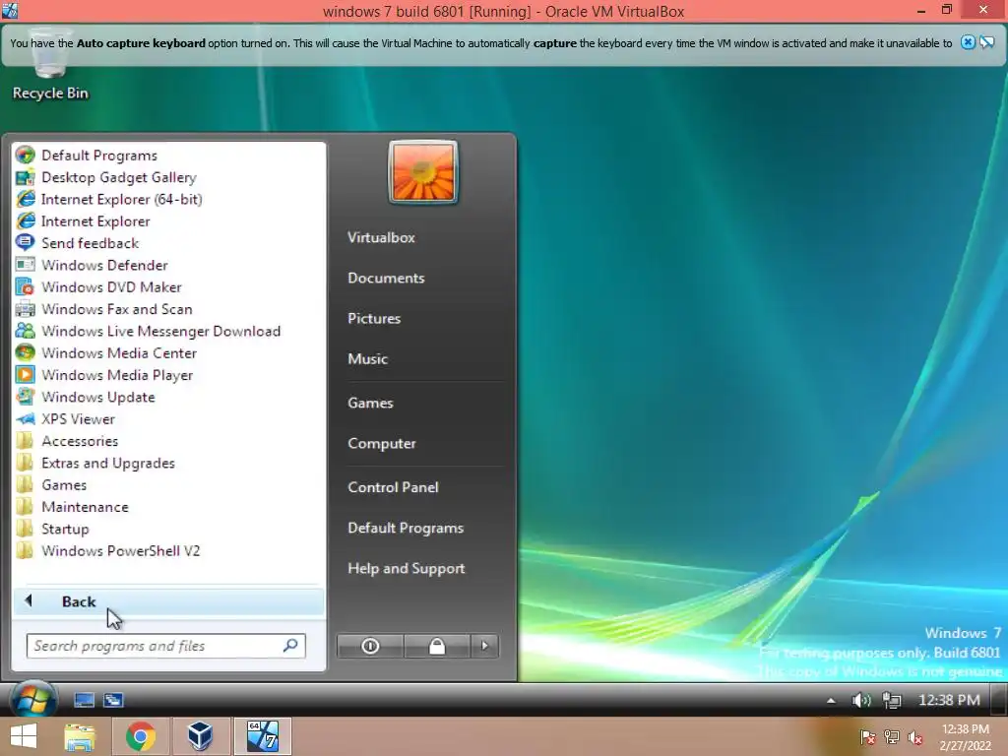This screenshot has width=1008, height=756.
Task: Open Control Panel from the Start menu
Action: click(393, 487)
